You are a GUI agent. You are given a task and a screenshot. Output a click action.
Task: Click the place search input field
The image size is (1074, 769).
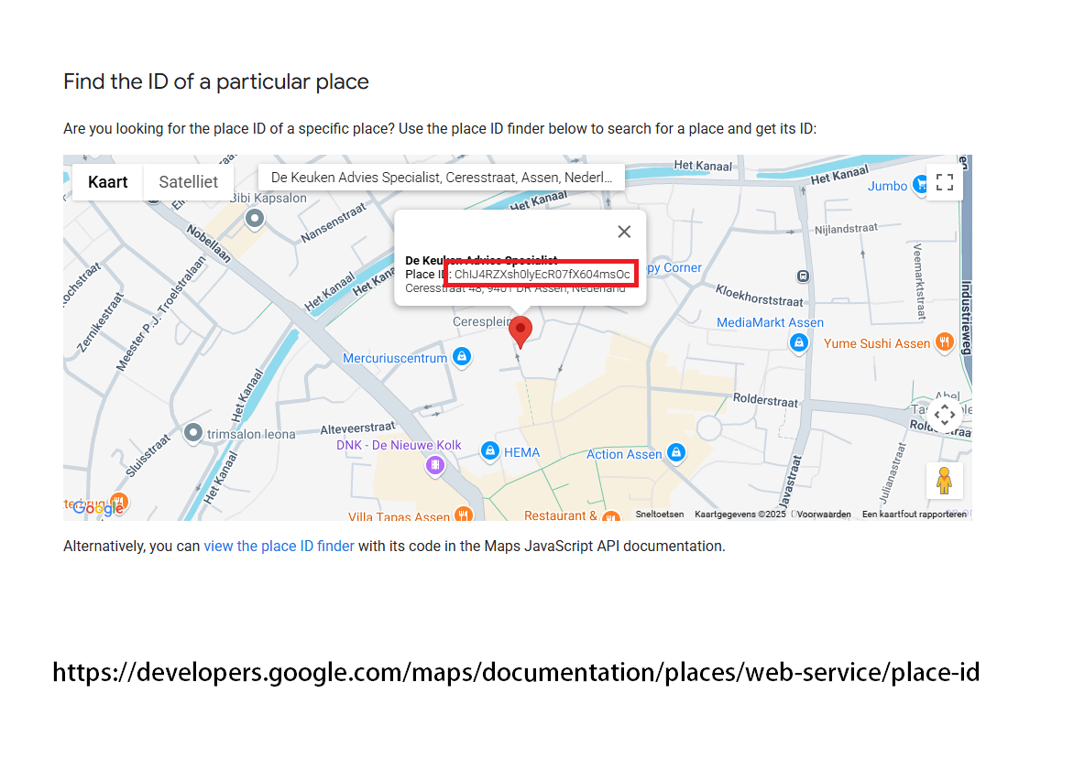click(441, 178)
